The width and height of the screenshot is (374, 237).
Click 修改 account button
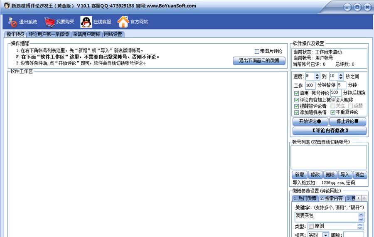click(315, 175)
